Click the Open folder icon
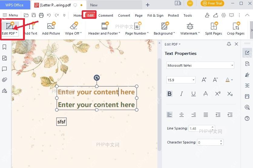 [26, 15]
